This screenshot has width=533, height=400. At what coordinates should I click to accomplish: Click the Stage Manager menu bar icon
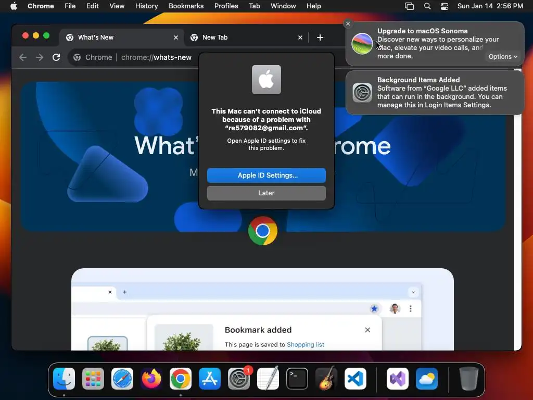click(x=410, y=6)
